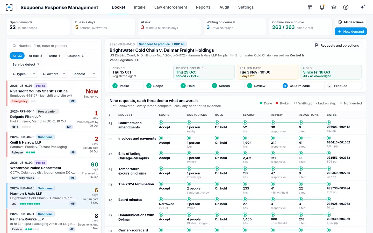Click Hold bead for Bills of lading row

(217, 153)
